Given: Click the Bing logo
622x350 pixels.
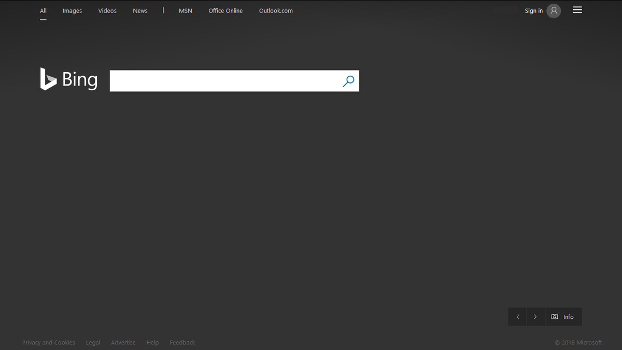Looking at the screenshot, I should [69, 79].
